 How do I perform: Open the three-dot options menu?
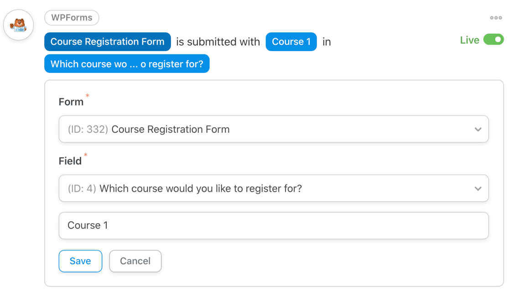(496, 18)
